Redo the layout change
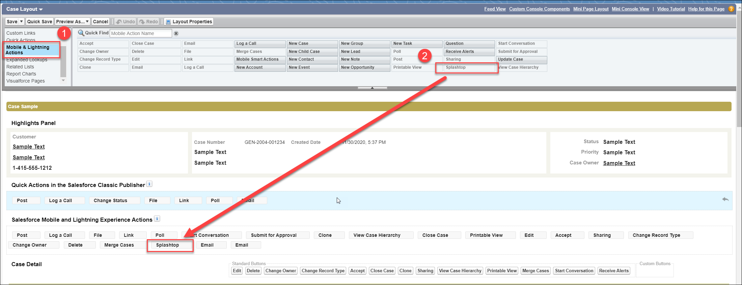The height and width of the screenshot is (285, 742). point(148,22)
